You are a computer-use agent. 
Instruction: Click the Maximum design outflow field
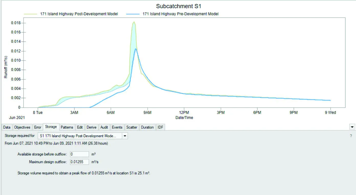coord(79,162)
